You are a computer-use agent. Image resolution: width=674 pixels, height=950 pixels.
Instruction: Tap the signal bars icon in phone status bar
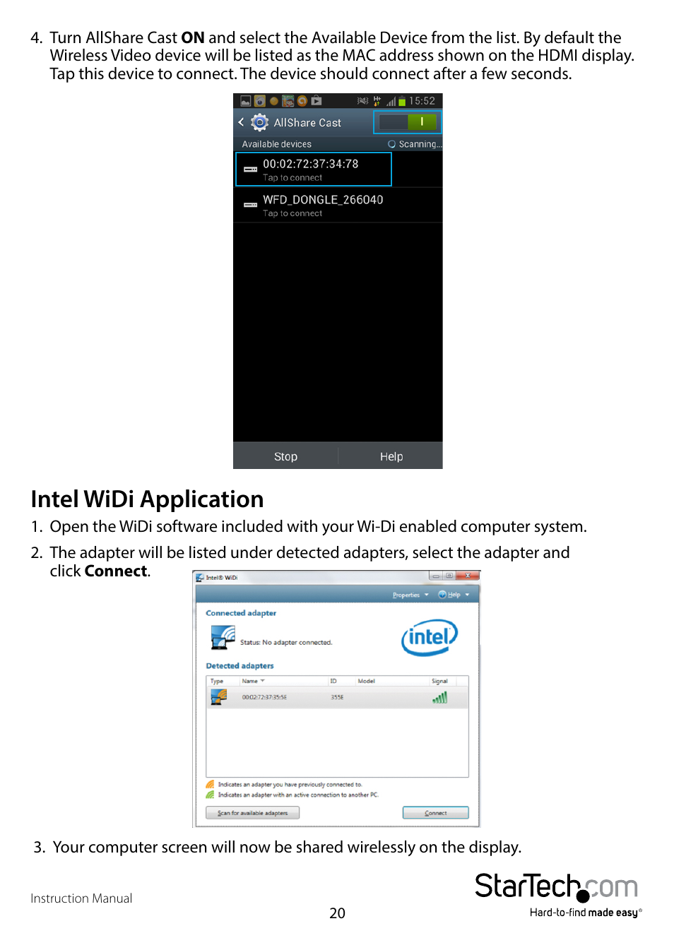click(x=391, y=101)
